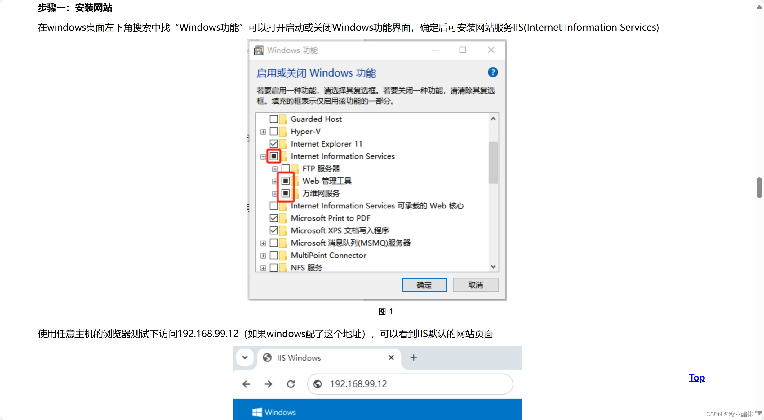Screen dimensions: 764x420
Task: Toggle the Web 管理工具 checkbox
Action: [286, 181]
